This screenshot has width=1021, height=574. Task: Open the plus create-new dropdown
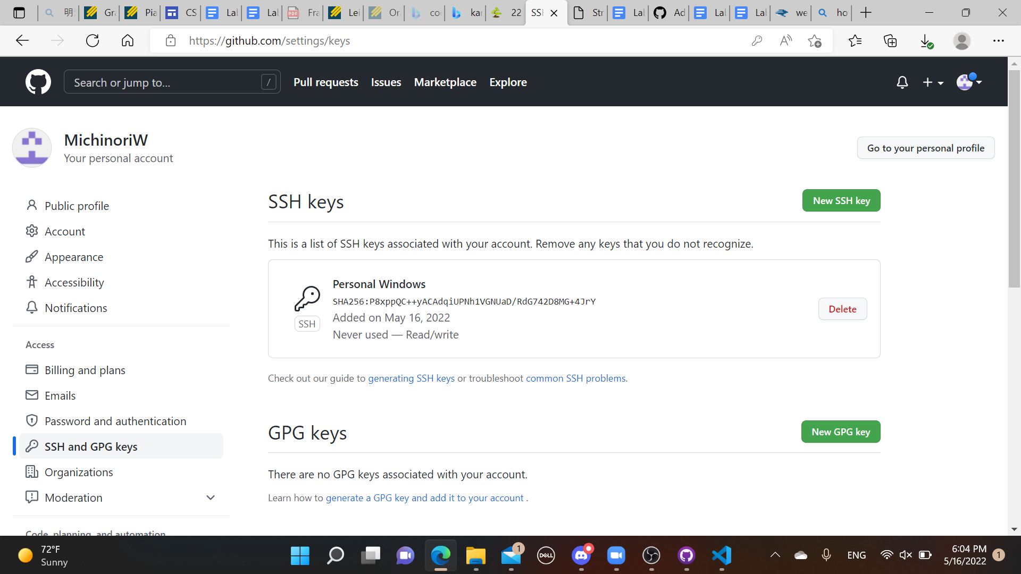click(933, 82)
